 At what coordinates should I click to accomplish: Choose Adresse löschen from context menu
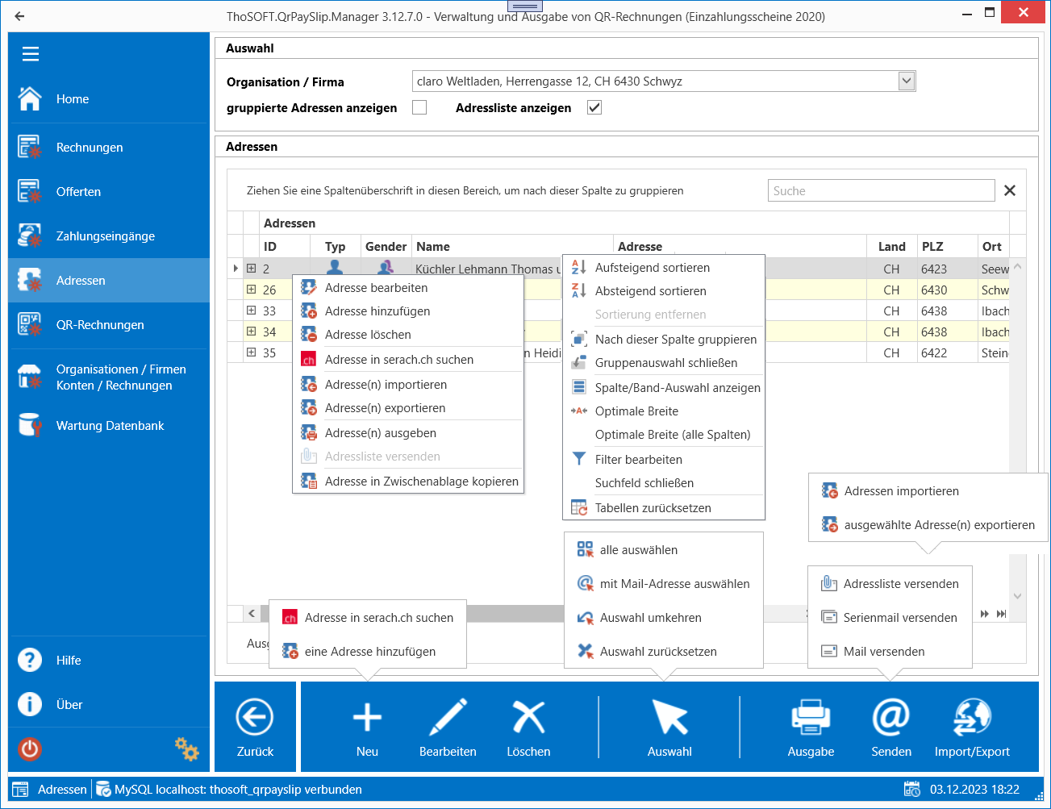(408, 335)
